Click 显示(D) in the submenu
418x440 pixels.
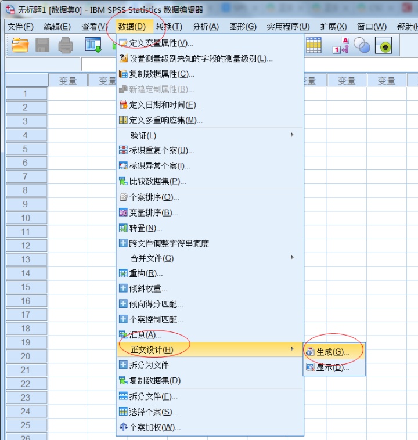334,367
